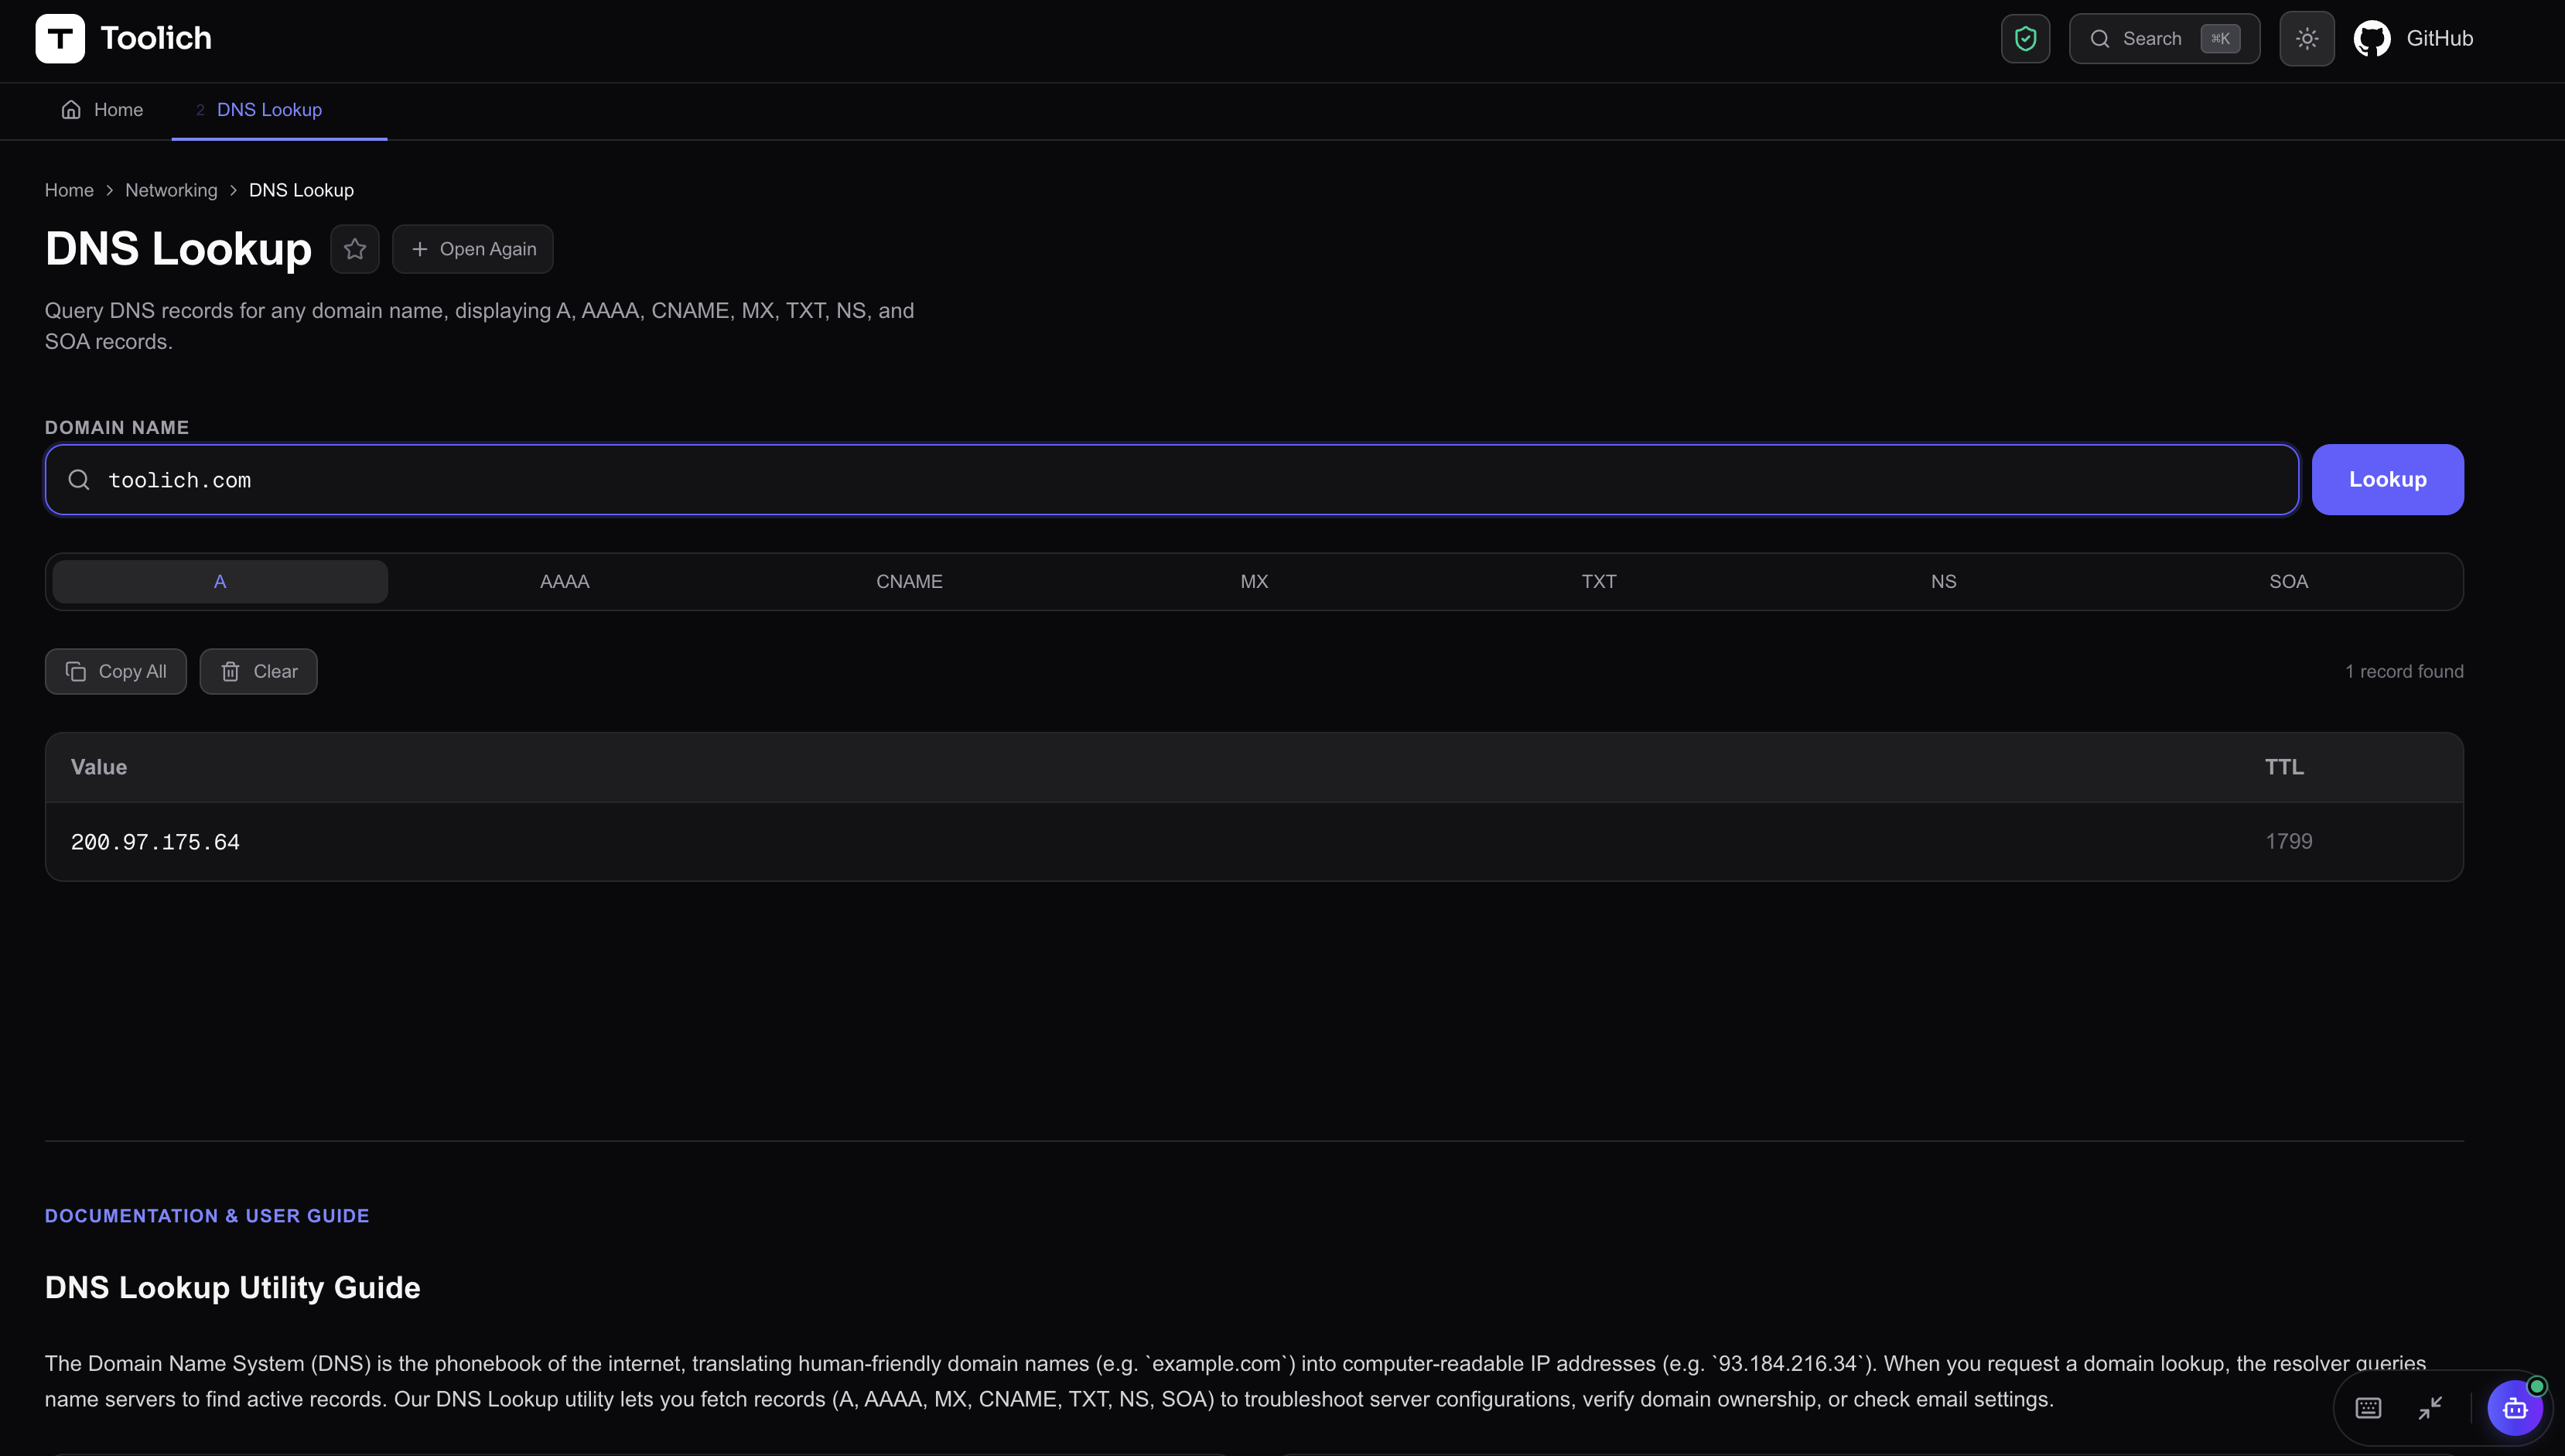Switch to the Home tab

tap(102, 110)
